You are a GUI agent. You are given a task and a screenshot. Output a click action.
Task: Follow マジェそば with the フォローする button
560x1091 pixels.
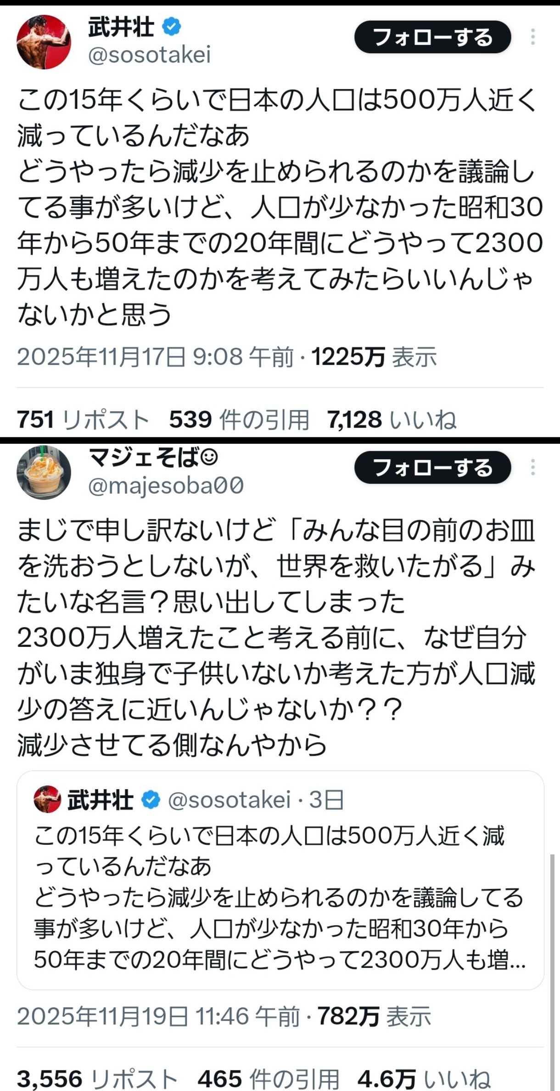[432, 468]
